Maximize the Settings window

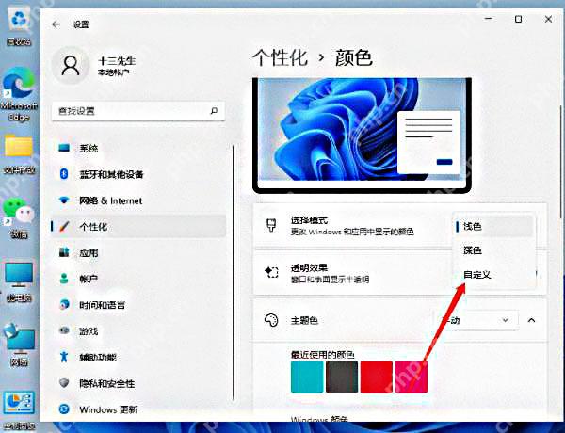pyautogui.click(x=518, y=19)
